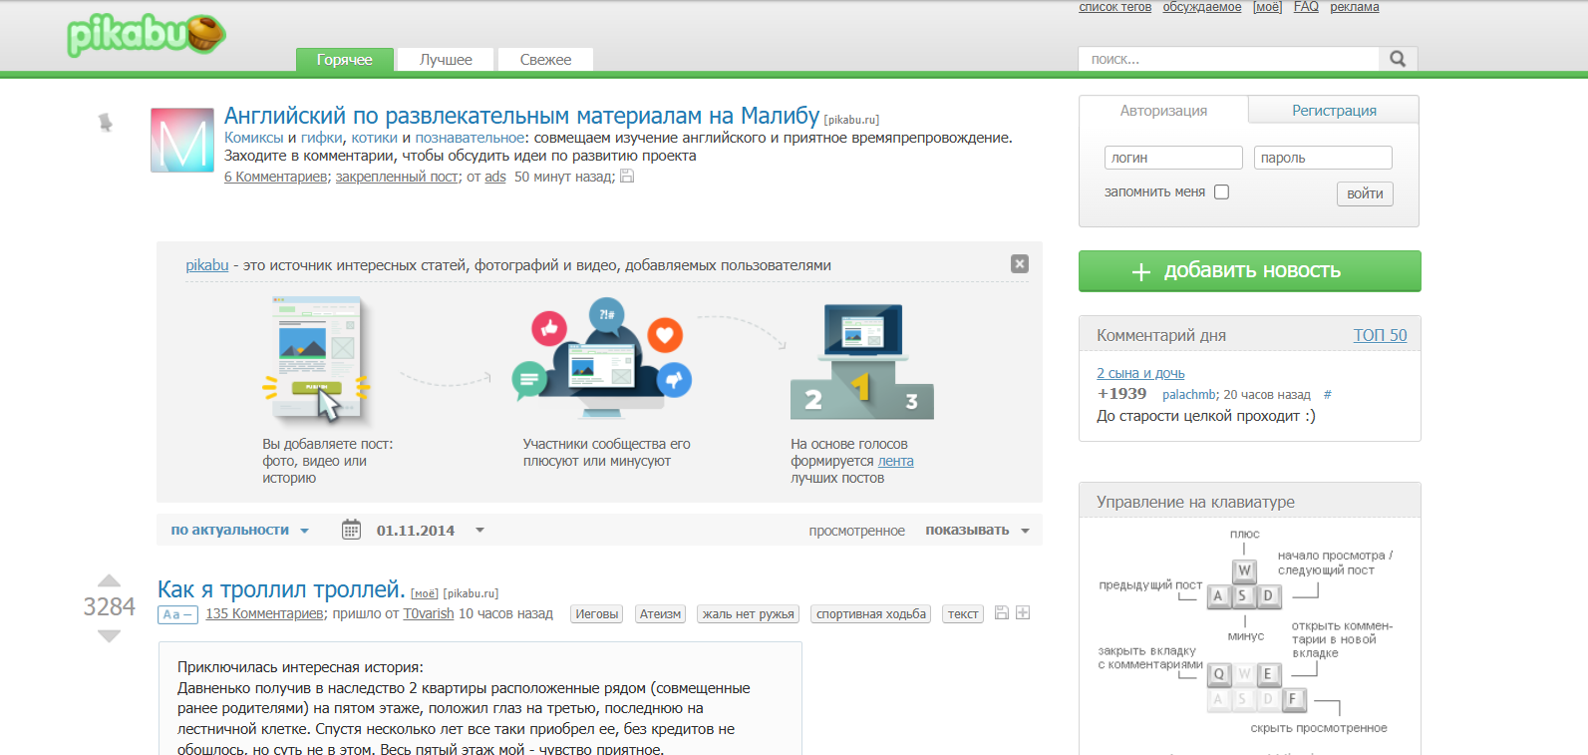Switch to the "Лучшее" tab
This screenshot has height=755, width=1588.
(446, 60)
